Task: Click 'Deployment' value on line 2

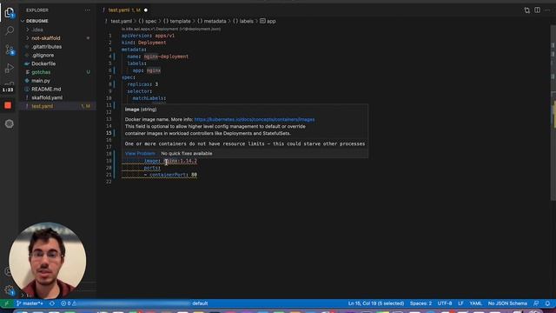Action: tap(152, 43)
